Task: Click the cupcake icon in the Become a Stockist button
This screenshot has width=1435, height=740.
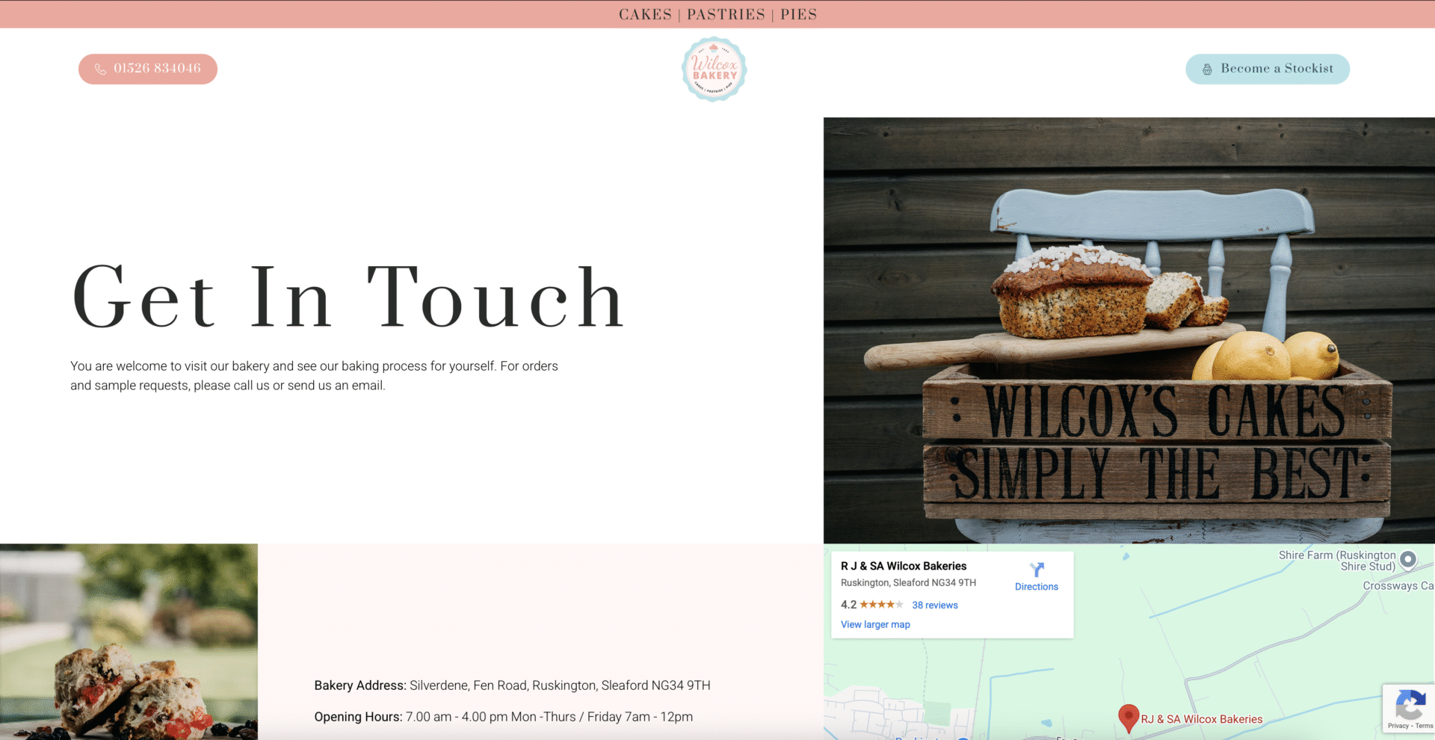Action: click(x=1207, y=69)
